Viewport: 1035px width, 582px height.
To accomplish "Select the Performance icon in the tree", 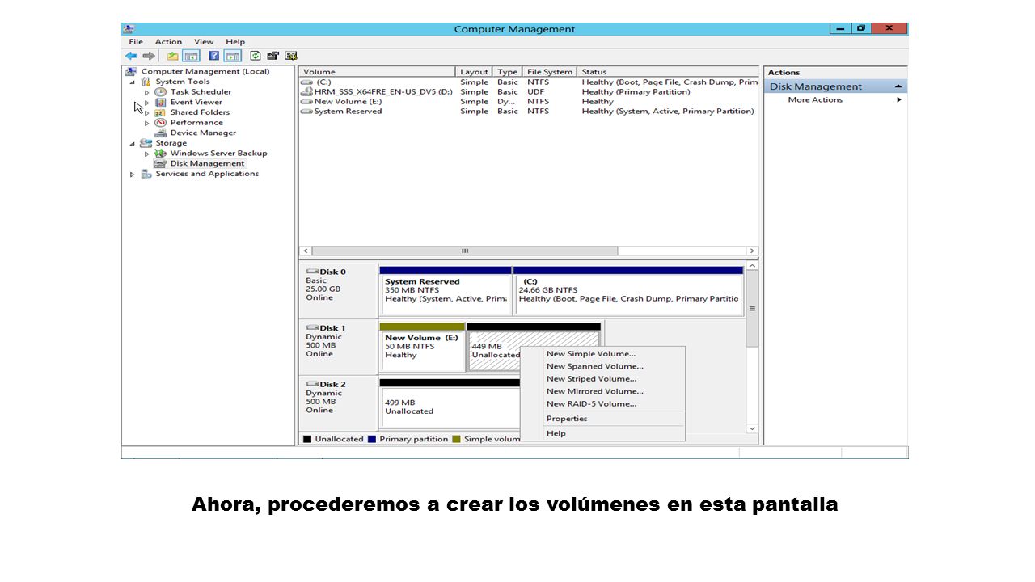I will tap(161, 123).
